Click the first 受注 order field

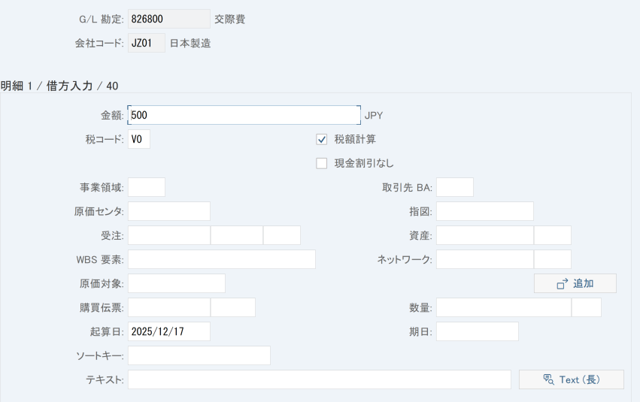[169, 235]
